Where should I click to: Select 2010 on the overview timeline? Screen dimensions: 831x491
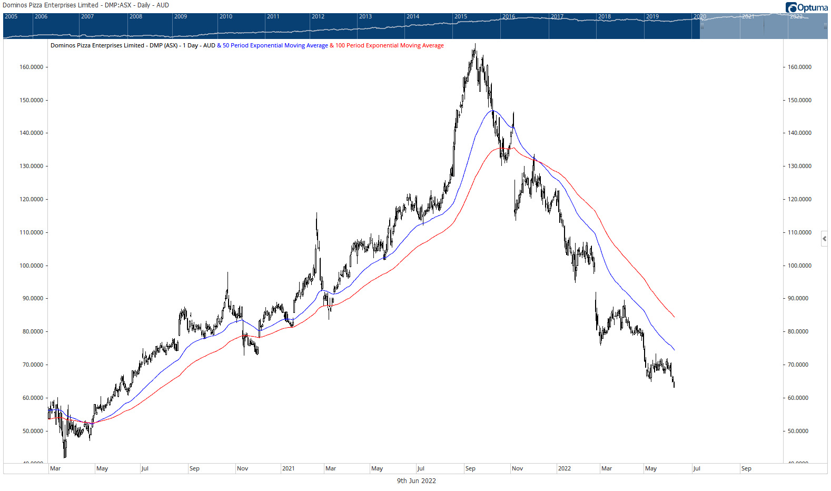(226, 17)
